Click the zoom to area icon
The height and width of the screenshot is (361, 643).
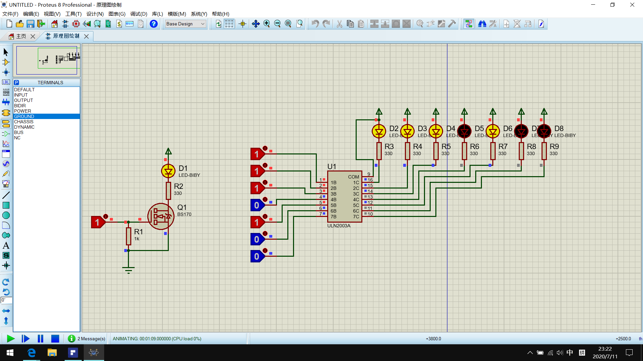[299, 24]
